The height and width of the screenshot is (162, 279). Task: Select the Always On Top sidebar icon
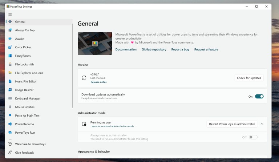[x=10, y=30]
